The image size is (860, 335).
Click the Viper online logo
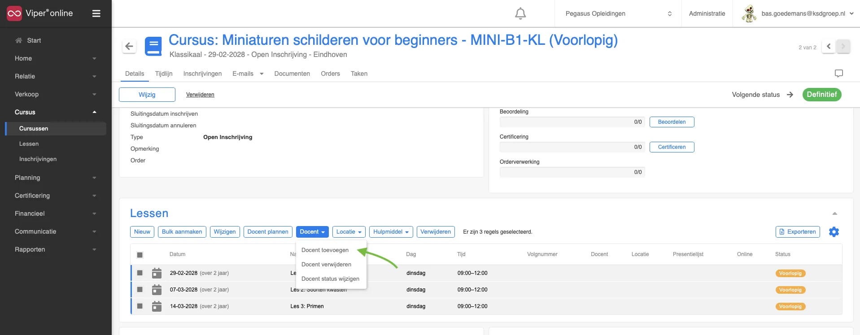click(39, 13)
